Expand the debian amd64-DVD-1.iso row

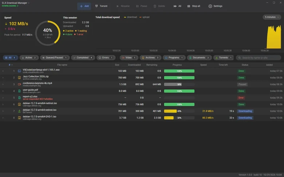[3, 118]
